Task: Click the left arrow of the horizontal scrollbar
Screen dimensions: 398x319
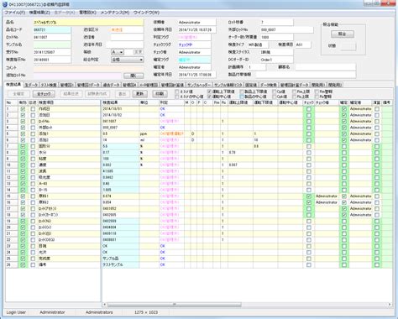Action: point(105,304)
